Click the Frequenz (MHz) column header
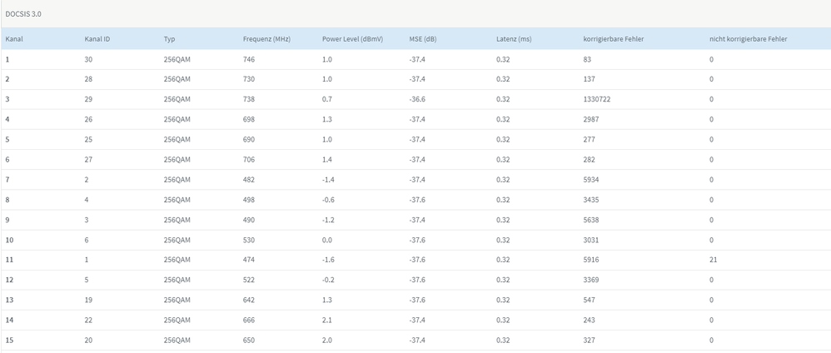This screenshot has width=831, height=353. coord(266,39)
